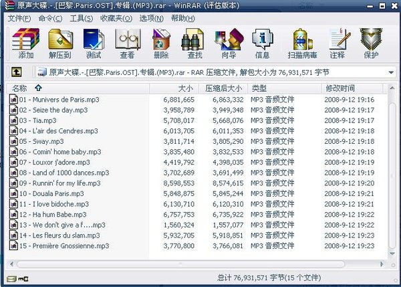Click the vertical scrollbar up arrow
This screenshot has width=401, height=287.
coord(392,88)
